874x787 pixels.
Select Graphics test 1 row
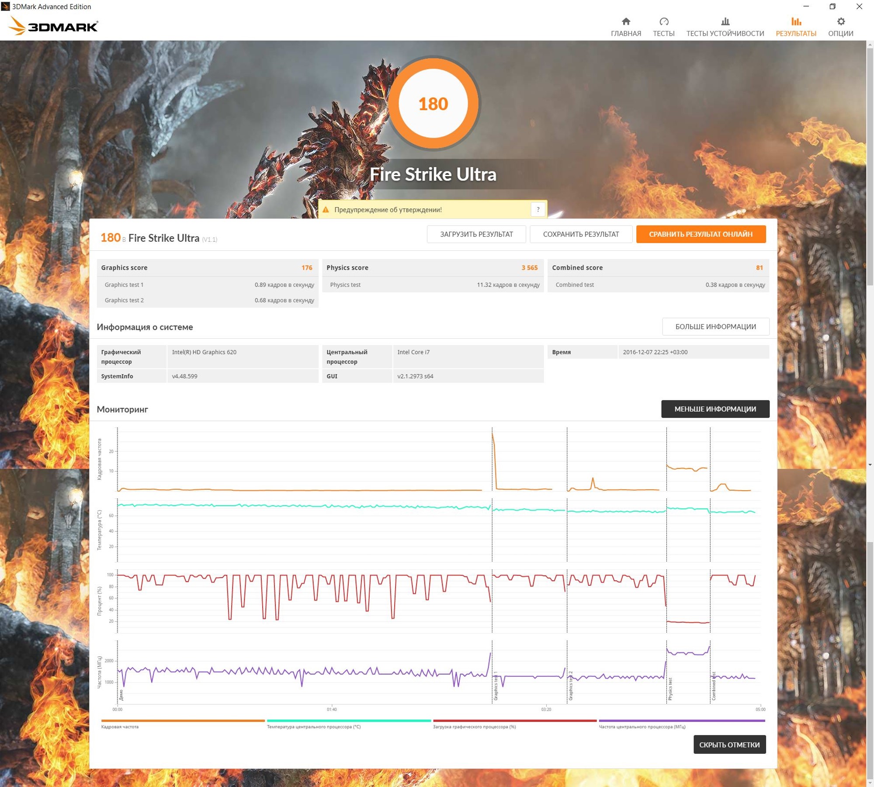[208, 285]
